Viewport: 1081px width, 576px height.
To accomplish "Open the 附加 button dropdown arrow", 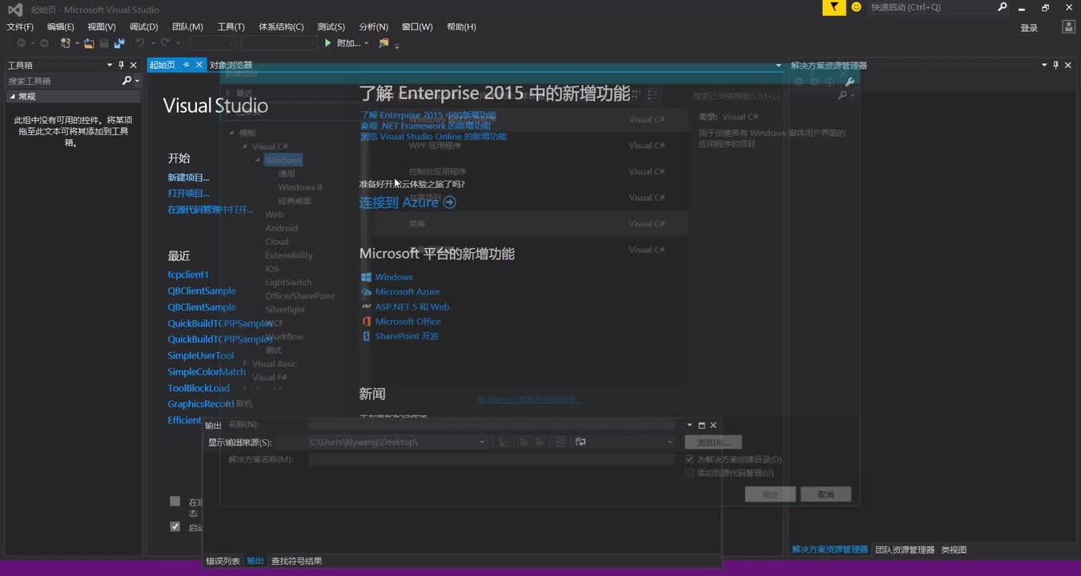I will pos(366,43).
